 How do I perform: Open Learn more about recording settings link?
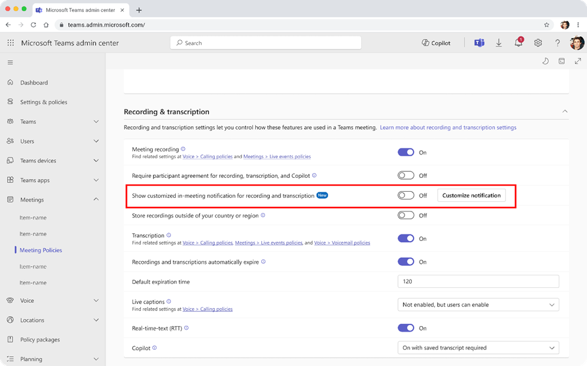[448, 127]
